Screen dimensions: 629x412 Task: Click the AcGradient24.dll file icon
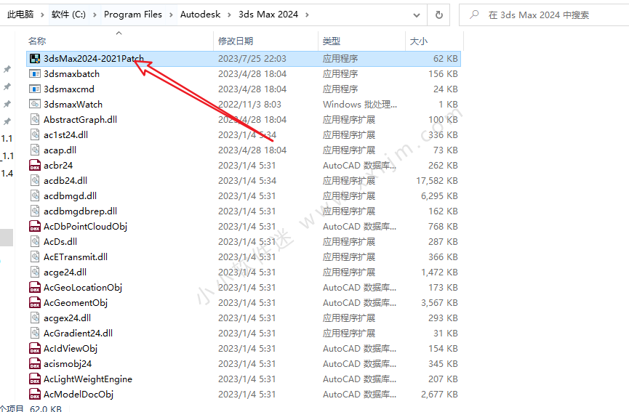35,333
